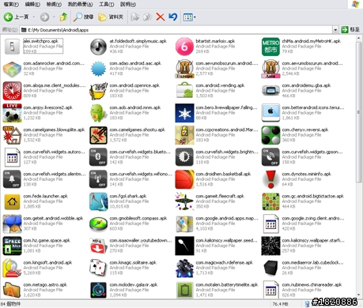Select the snowflake live wallpaper icon
The height and width of the screenshot is (308, 363).
tap(184, 113)
